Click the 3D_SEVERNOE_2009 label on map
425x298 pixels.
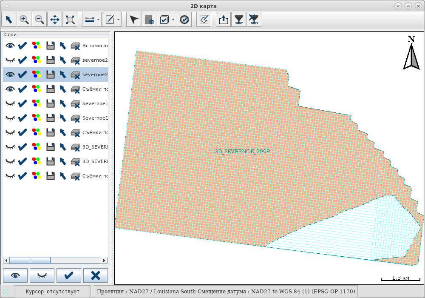[242, 151]
